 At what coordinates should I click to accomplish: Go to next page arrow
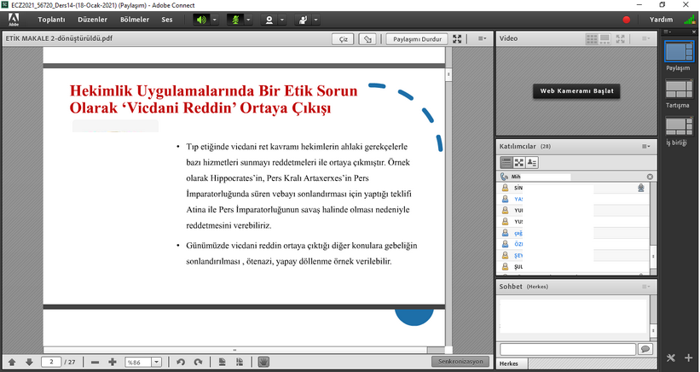[30, 363]
